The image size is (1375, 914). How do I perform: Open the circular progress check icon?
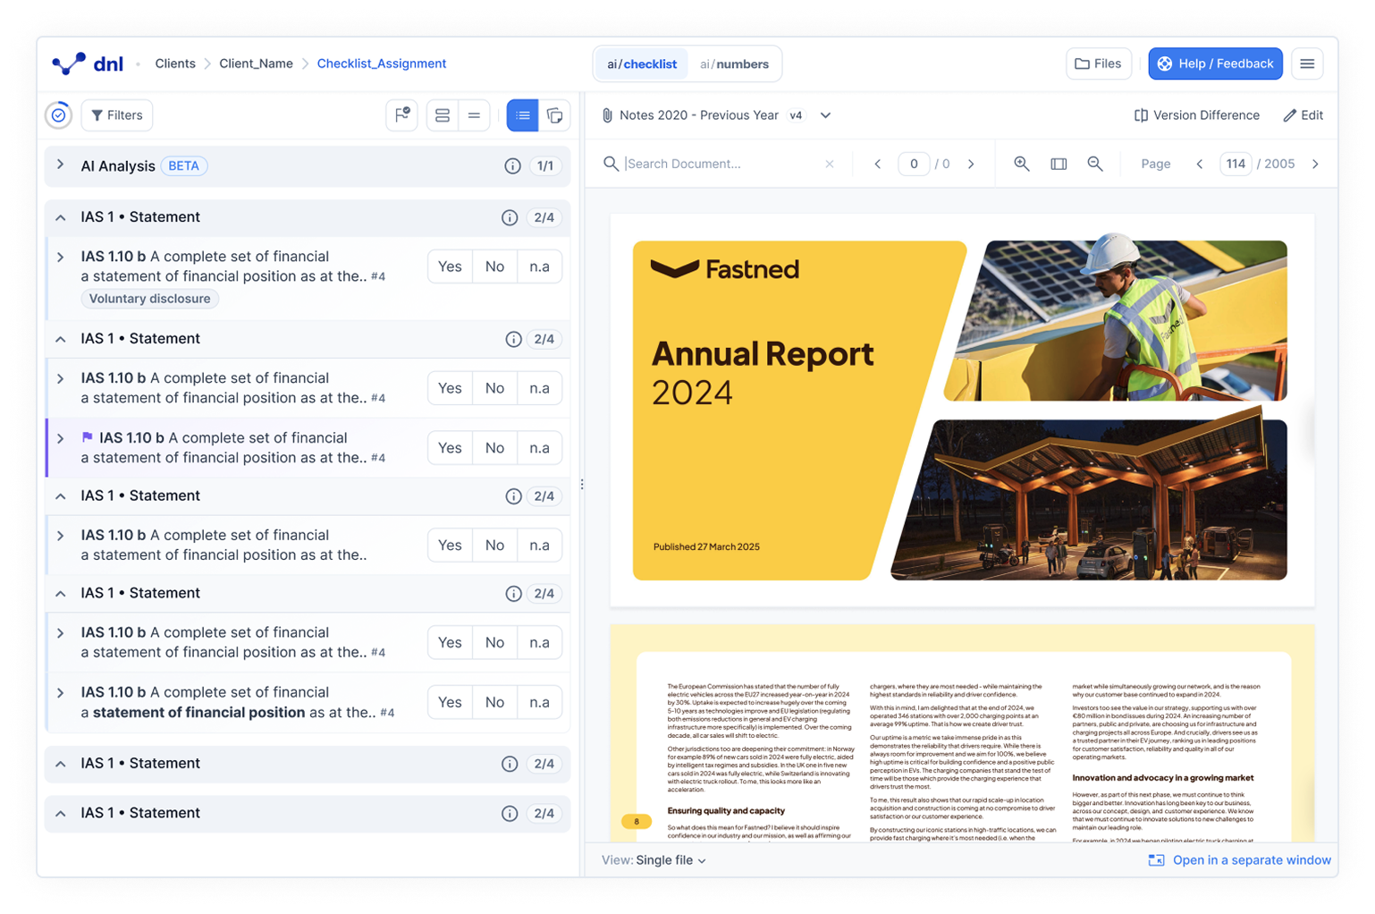[59, 115]
